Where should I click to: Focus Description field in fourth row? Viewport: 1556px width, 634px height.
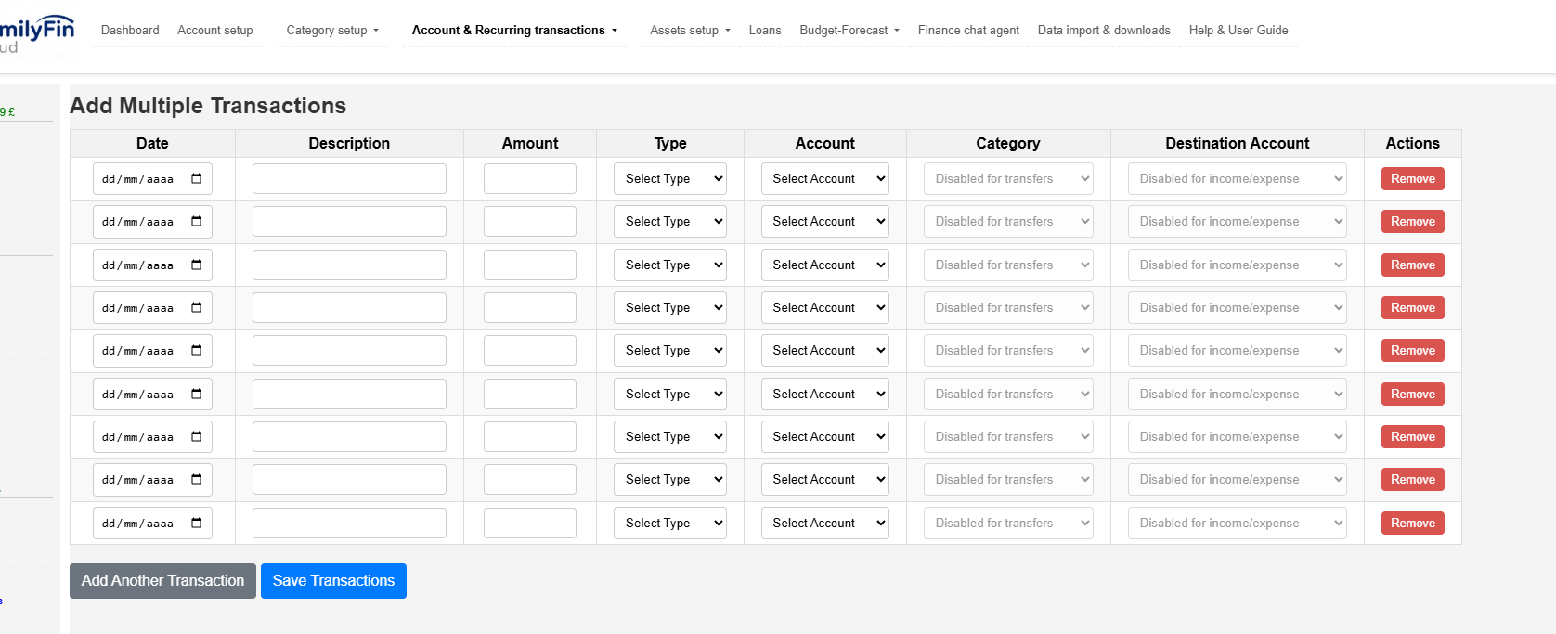point(349,307)
